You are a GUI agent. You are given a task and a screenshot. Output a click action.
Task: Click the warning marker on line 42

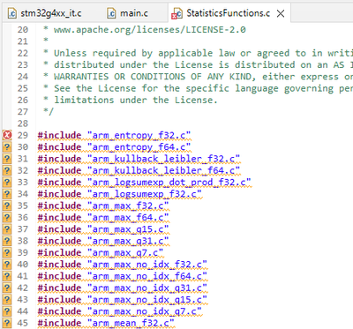point(7,288)
